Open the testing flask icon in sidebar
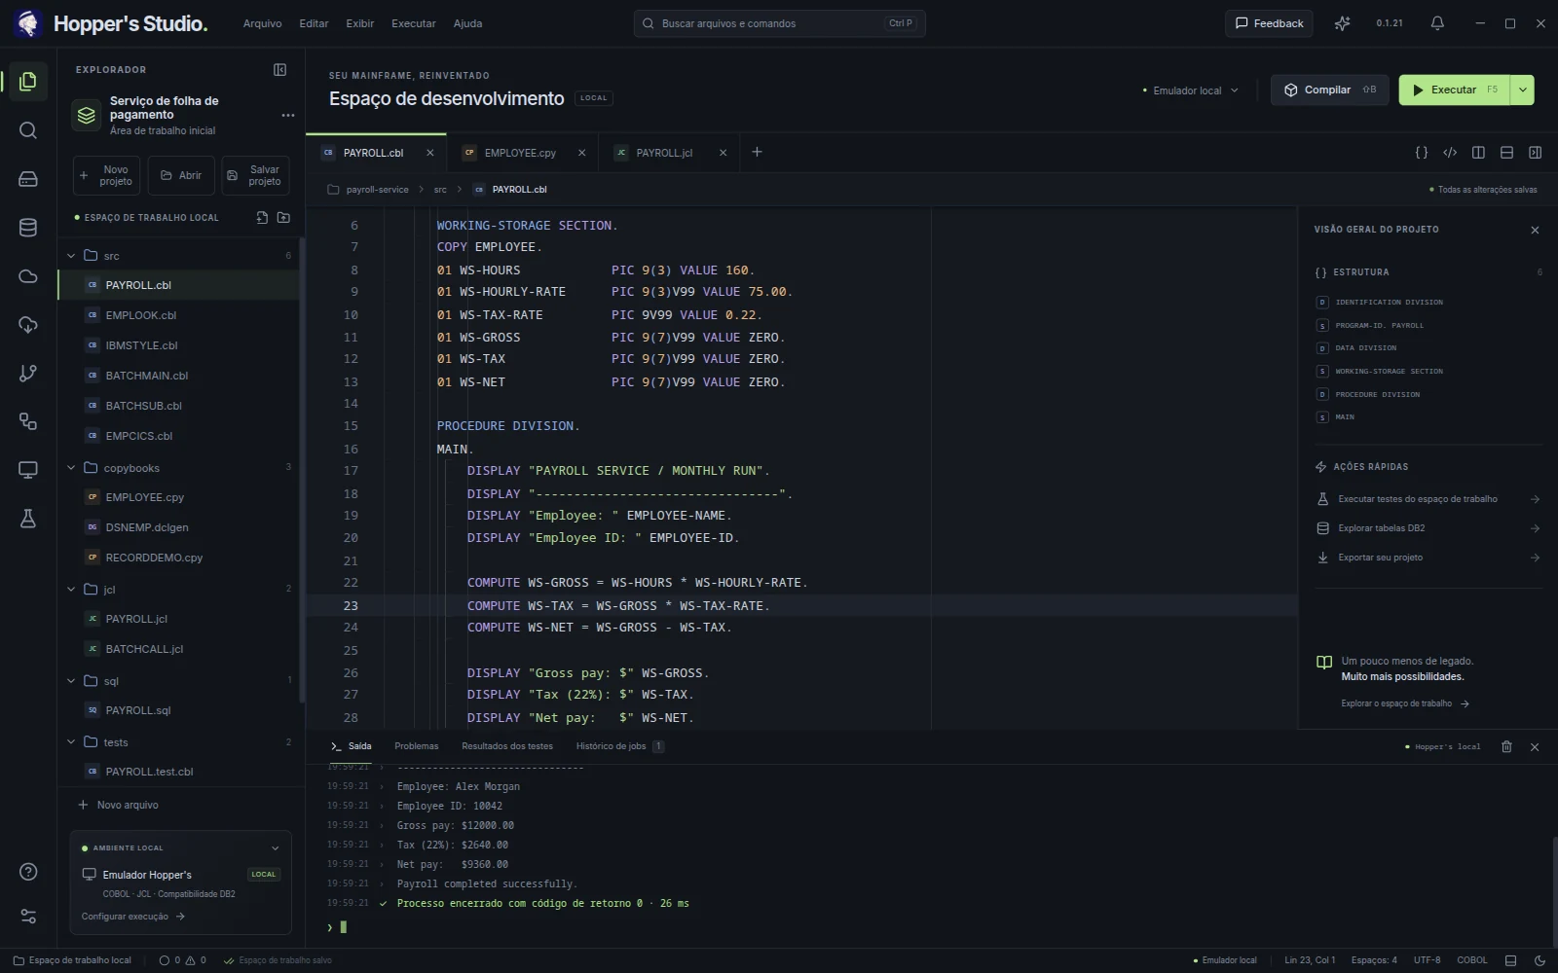Screen dimensions: 1558x973 [x=28, y=520]
